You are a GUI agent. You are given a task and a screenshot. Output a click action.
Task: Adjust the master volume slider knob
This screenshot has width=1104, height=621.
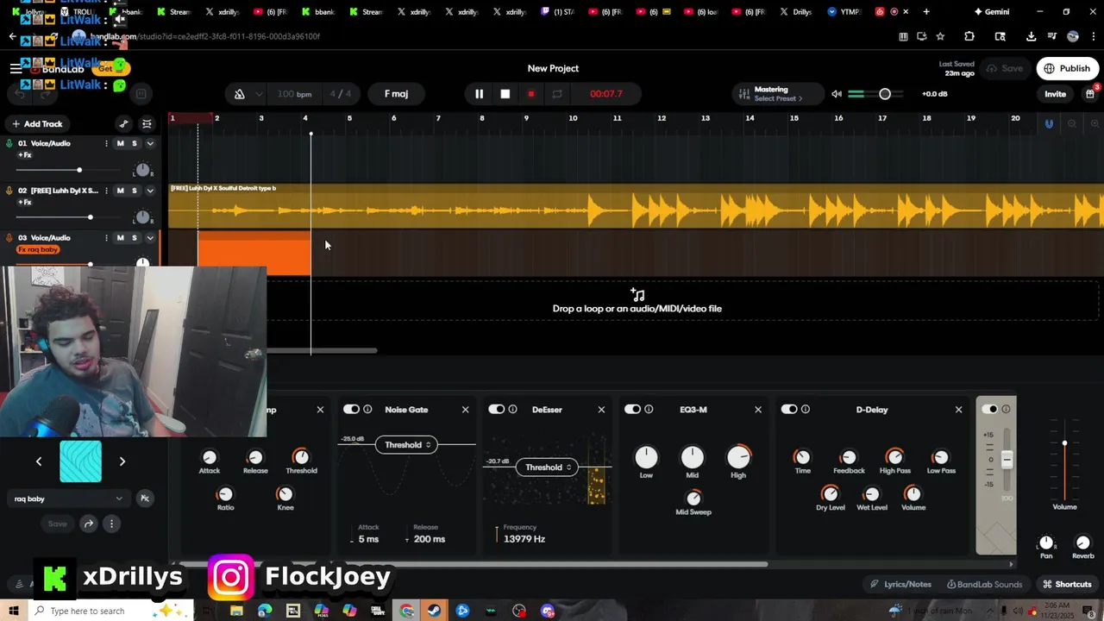[x=885, y=94]
